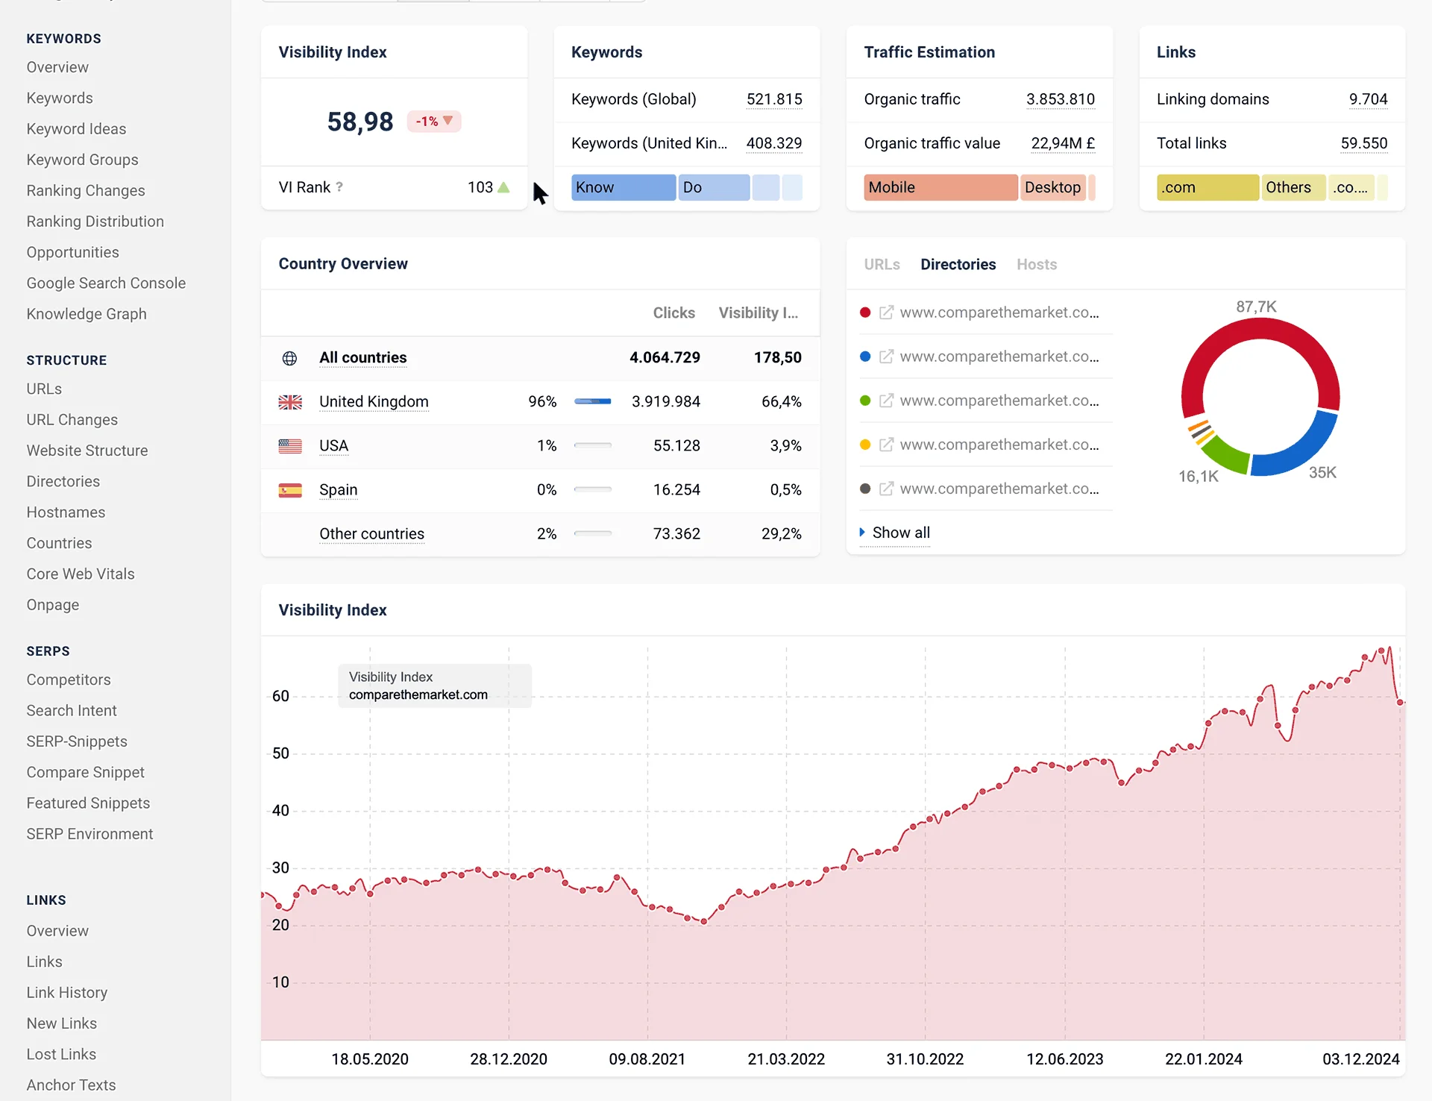Open Featured Snippets in the sidebar
The image size is (1432, 1101).
(x=88, y=803)
